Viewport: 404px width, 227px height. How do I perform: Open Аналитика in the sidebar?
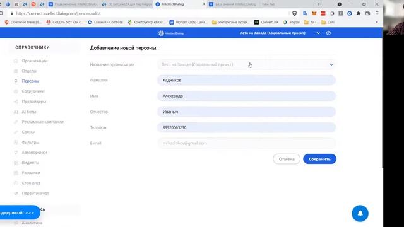pos(32,223)
